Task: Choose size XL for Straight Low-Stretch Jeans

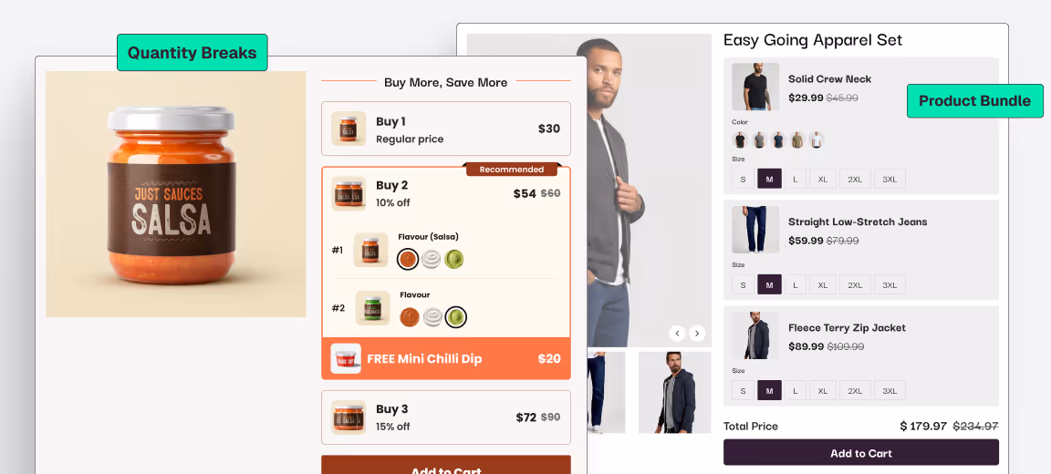Action: 822,284
